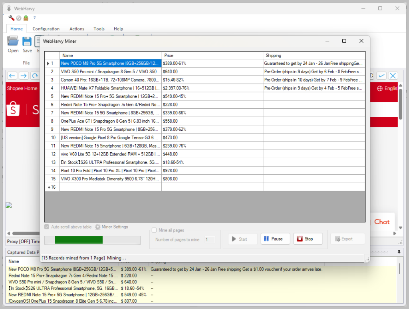Image resolution: width=409 pixels, height=309 pixels.
Task: Click the wrench icon in quick access toolbar
Action: [x=12, y=18]
